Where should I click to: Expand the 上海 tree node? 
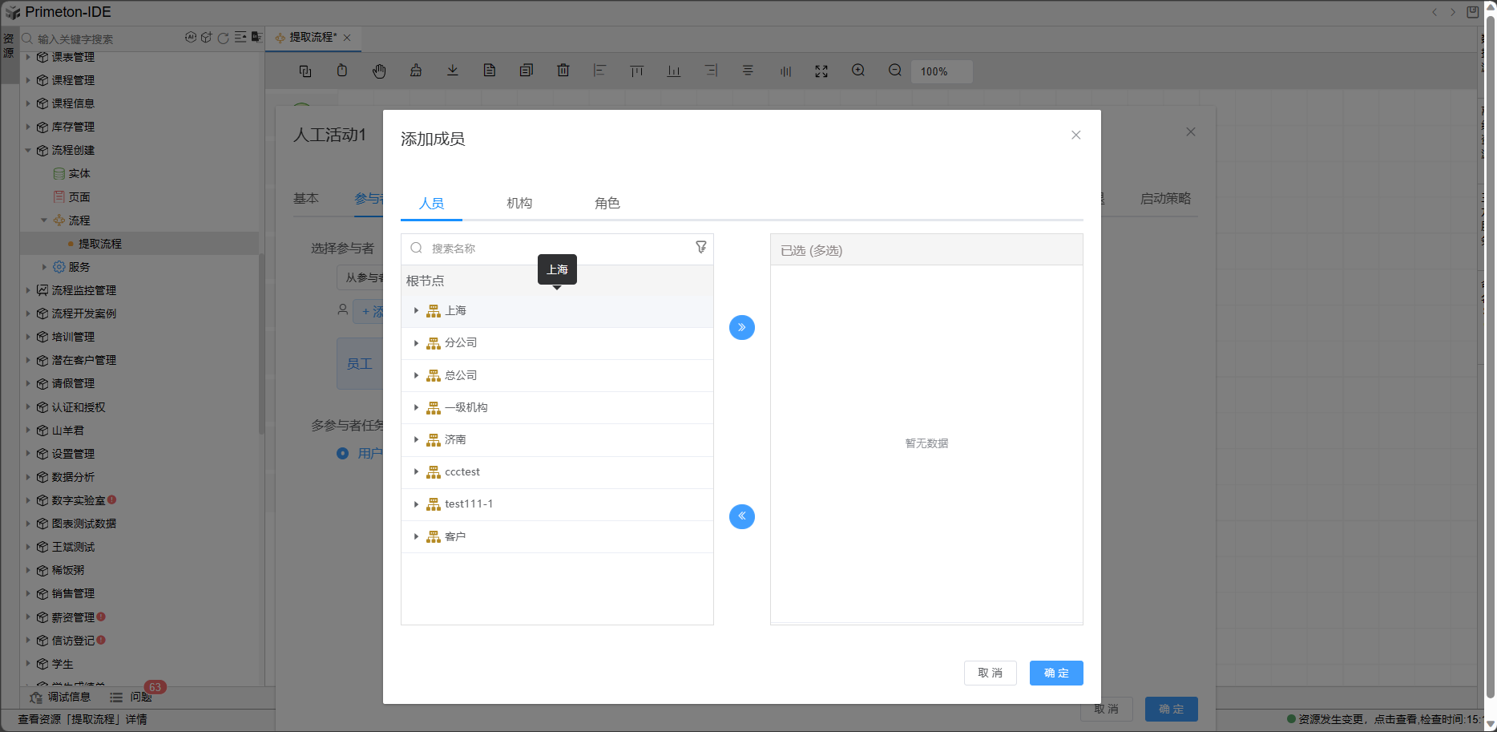click(x=416, y=310)
